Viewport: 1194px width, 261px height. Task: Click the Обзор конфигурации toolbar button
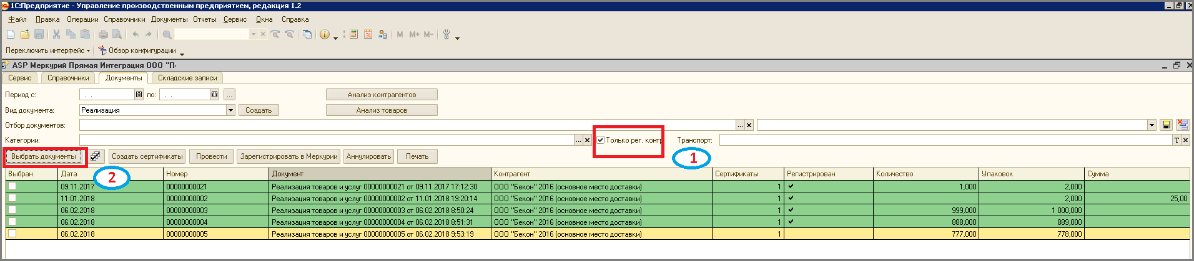pyautogui.click(x=137, y=50)
